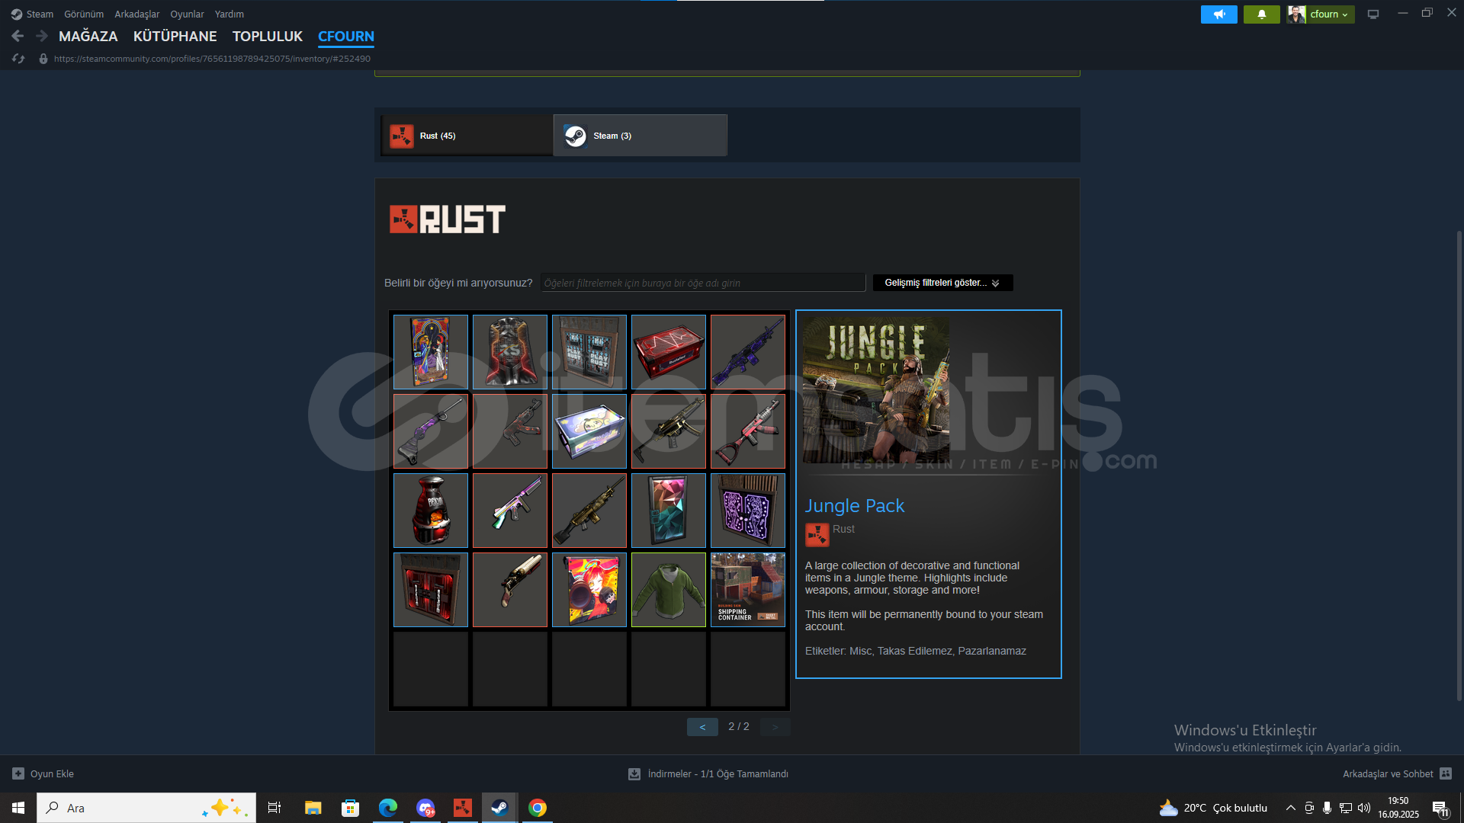
Task: Open the CFOURN profile tab
Action: [346, 36]
